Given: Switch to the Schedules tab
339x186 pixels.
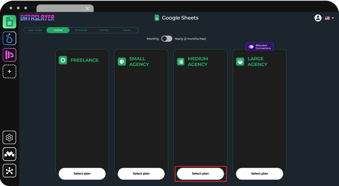Looking at the screenshot, I should 81,30.
